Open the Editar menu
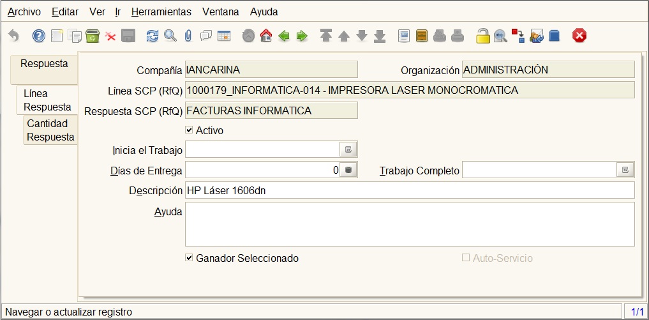The height and width of the screenshot is (320, 649). point(65,12)
